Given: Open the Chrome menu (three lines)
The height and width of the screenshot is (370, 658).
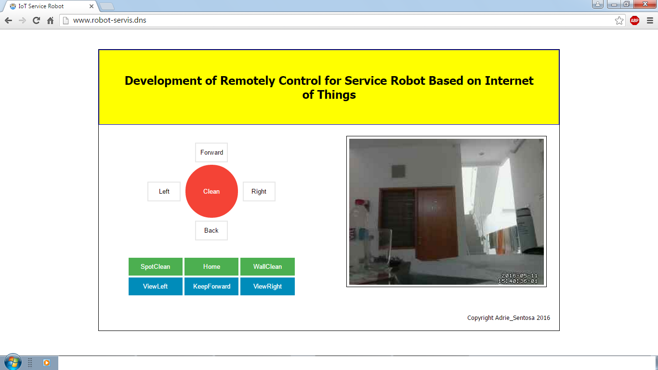Looking at the screenshot, I should 650,20.
